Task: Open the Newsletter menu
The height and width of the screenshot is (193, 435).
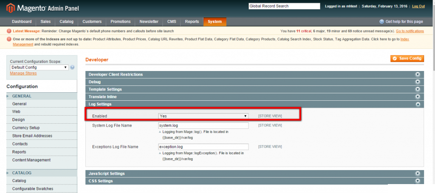Action: (x=149, y=22)
